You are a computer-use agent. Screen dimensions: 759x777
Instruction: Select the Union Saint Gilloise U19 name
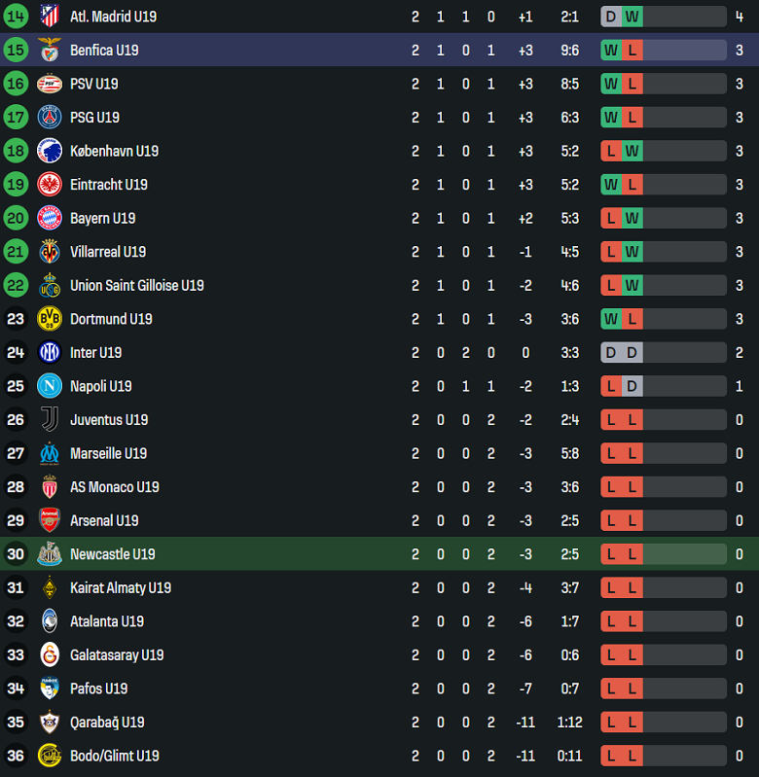[x=136, y=286]
